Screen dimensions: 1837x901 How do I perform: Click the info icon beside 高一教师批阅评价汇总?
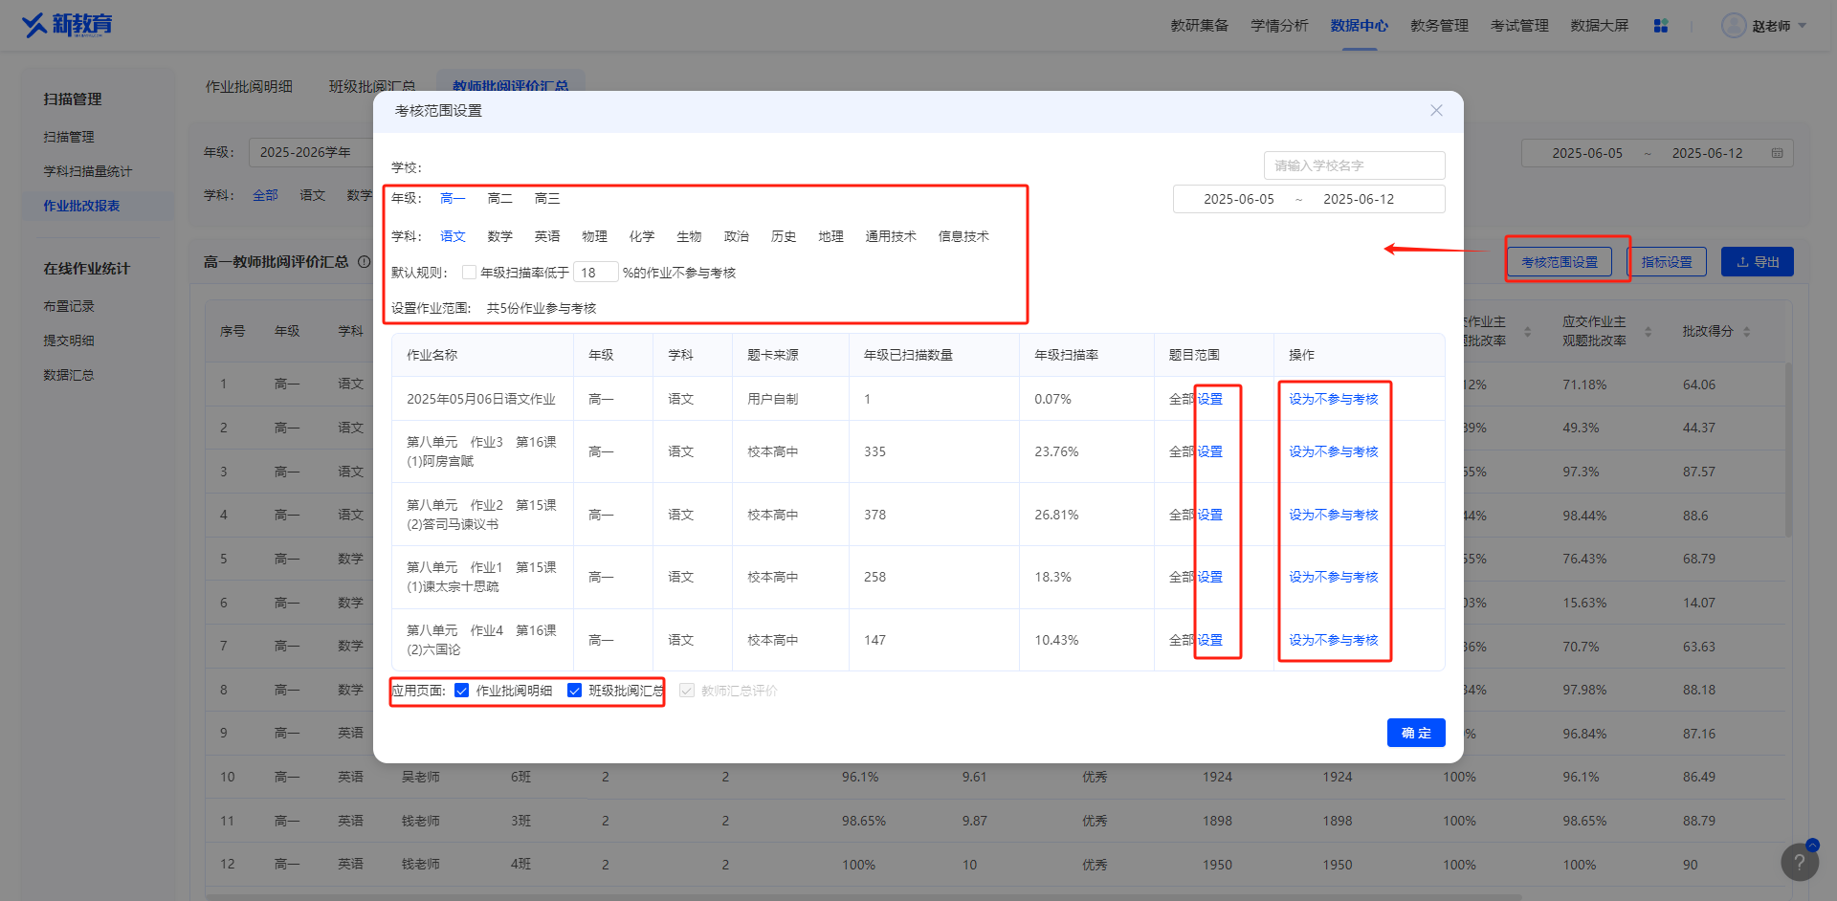pyautogui.click(x=364, y=262)
